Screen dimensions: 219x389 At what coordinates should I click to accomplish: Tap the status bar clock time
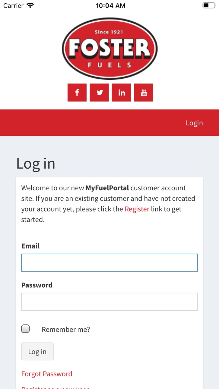tap(110, 5)
